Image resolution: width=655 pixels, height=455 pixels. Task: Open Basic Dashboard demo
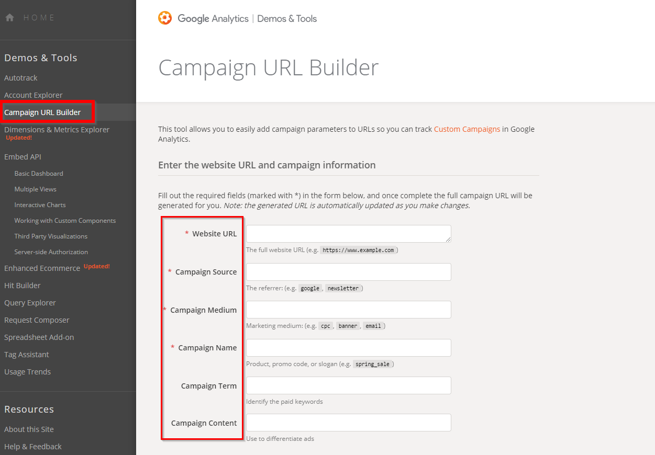tap(39, 174)
